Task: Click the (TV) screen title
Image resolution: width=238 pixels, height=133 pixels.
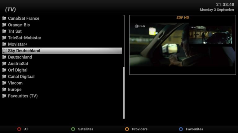Action: tap(11, 10)
